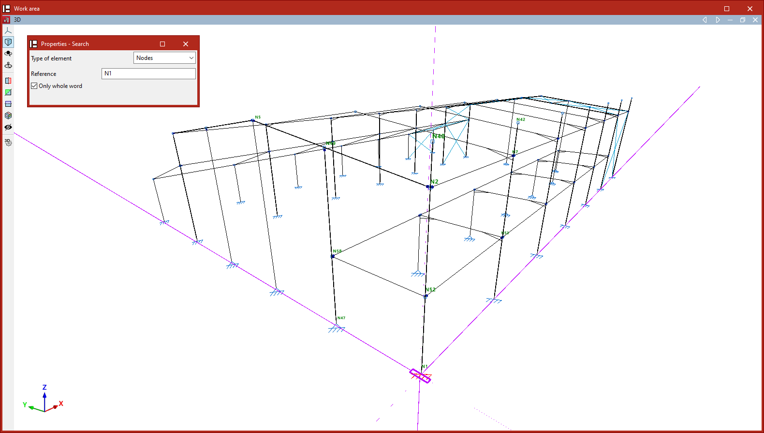This screenshot has height=433, width=764.
Task: Click the '3D' view title text
Action: pyautogui.click(x=17, y=20)
